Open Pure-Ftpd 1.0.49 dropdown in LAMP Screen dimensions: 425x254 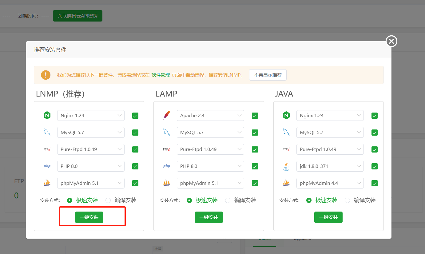[210, 149]
